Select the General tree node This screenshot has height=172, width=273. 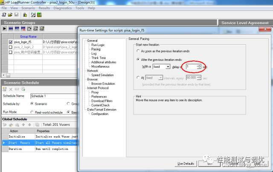coord(92,40)
